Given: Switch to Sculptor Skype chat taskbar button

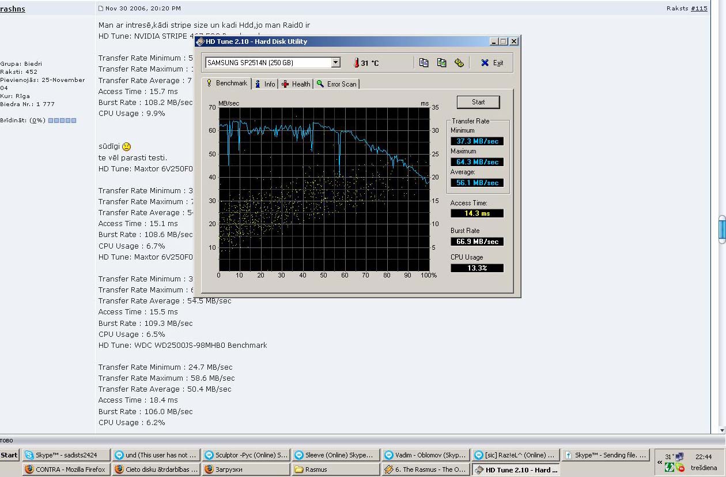Looking at the screenshot, I should pos(246,455).
